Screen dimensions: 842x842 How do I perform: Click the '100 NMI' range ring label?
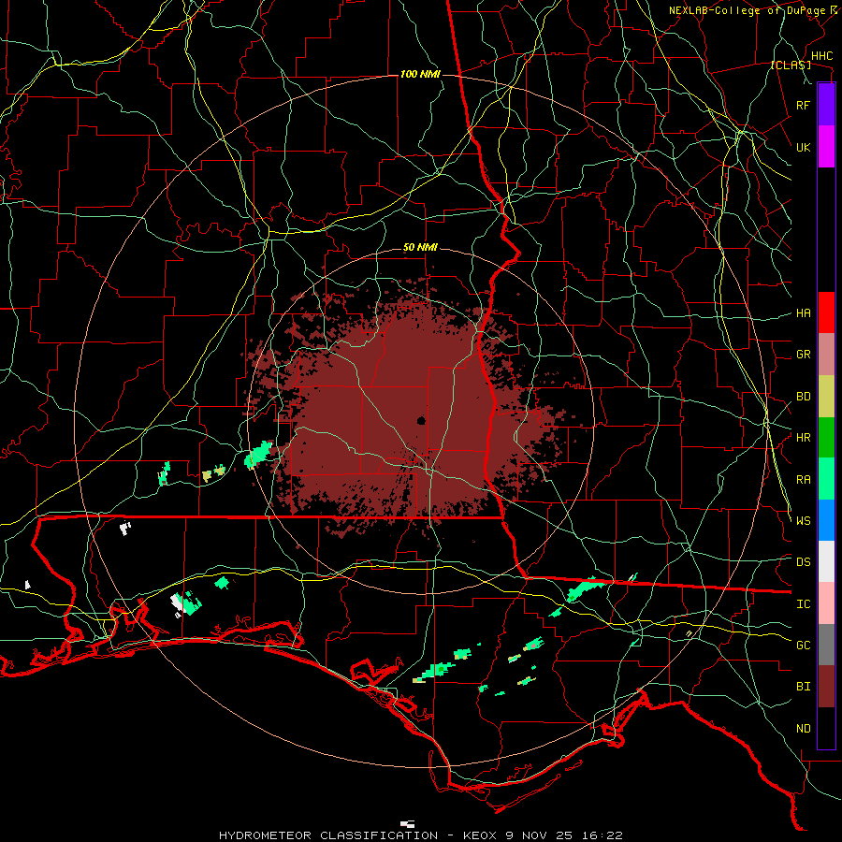pos(420,74)
